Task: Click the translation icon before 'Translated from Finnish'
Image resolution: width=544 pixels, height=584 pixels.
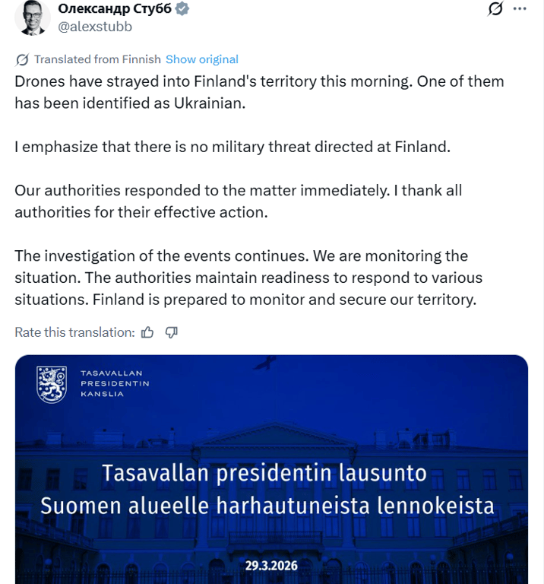Action: pos(22,59)
